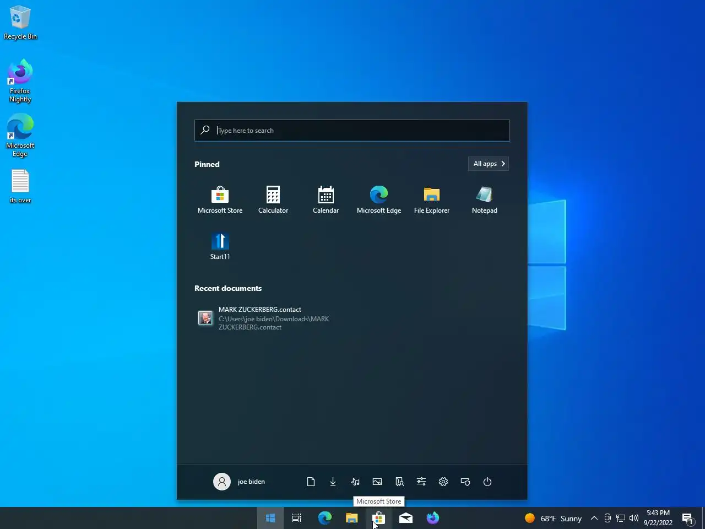This screenshot has height=529, width=705.
Task: Open the volume speaker tray icon
Action: [x=634, y=518]
